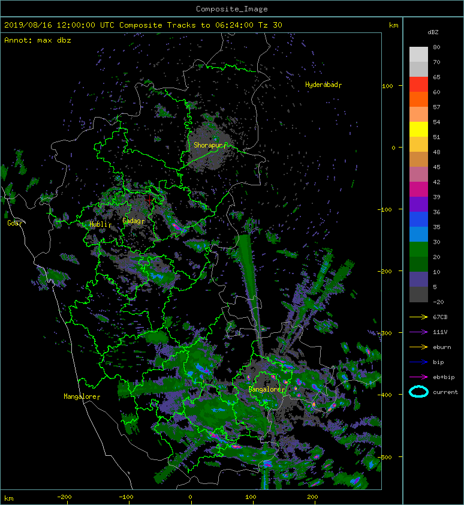Viewport: 464px width, 505px height.
Task: Click the Mangalore city label
Action: tap(82, 396)
